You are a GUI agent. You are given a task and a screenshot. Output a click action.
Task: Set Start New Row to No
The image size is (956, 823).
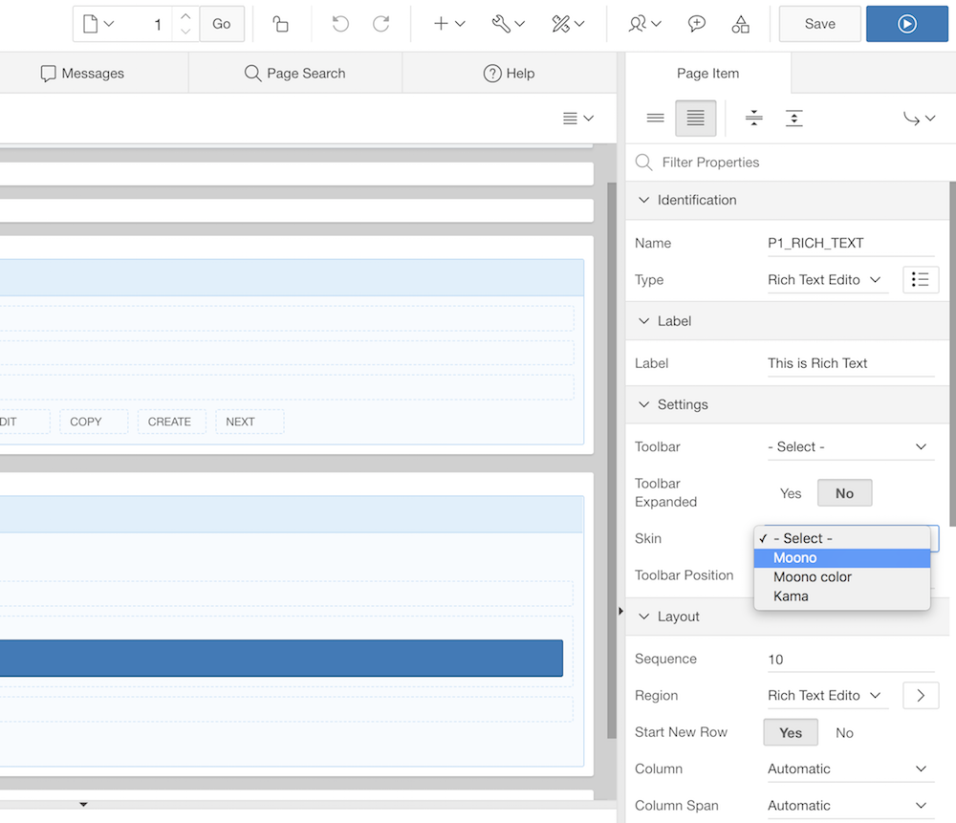point(843,732)
